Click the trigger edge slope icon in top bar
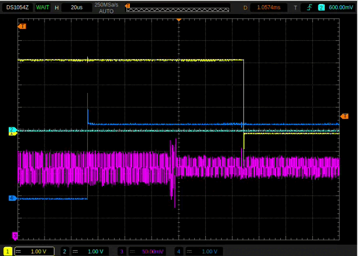The height and width of the screenshot is (256, 358). point(309,8)
